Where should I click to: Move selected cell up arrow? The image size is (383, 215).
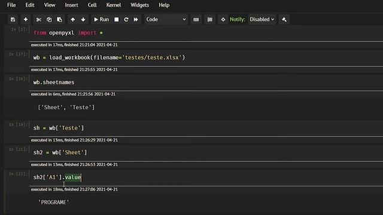click(73, 20)
